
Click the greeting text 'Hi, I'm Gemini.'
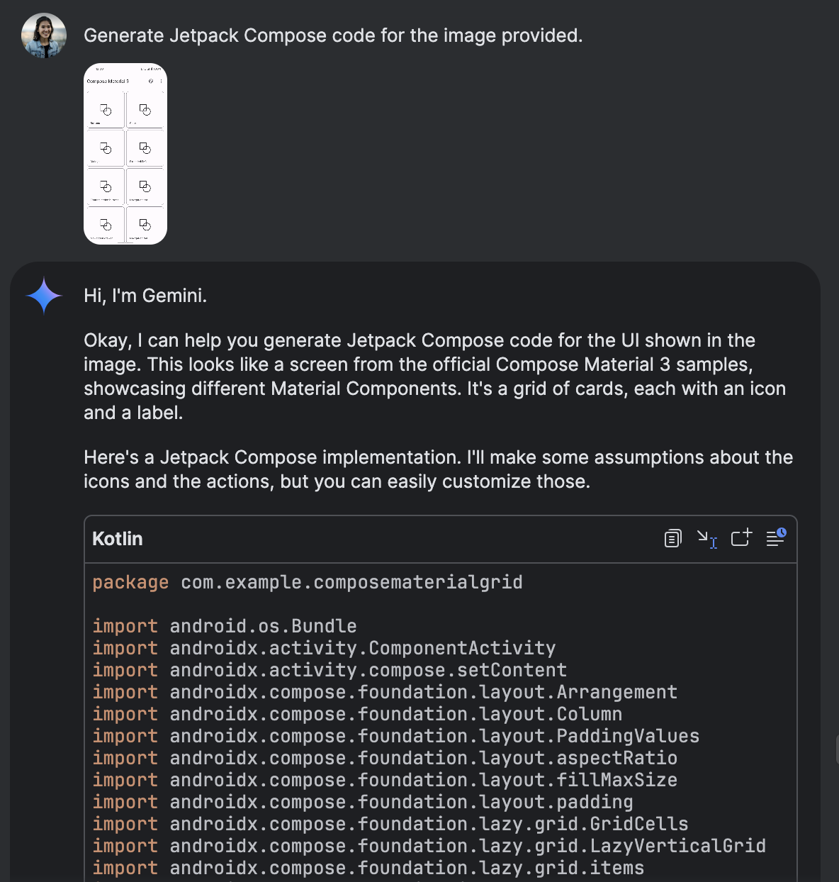tap(145, 295)
